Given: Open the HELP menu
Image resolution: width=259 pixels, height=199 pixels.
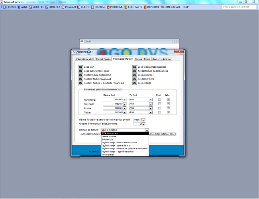Looking at the screenshot, I should (x=186, y=7).
